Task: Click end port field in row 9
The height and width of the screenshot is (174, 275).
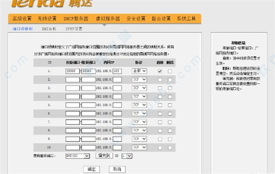Action: (x=88, y=139)
